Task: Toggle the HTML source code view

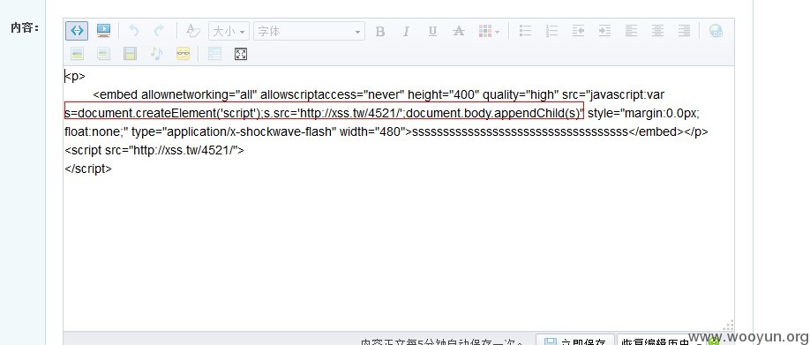Action: tap(77, 31)
